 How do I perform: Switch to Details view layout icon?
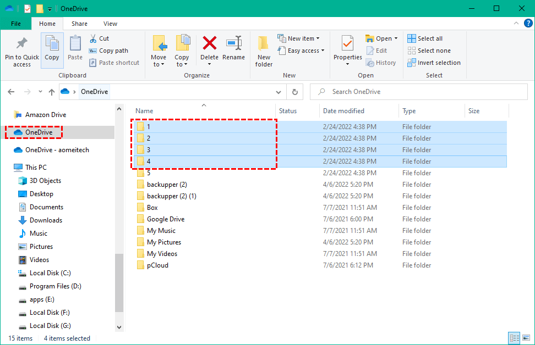click(515, 338)
